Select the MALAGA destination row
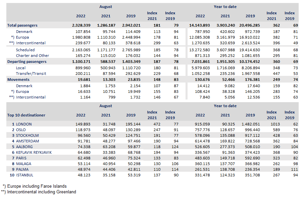This screenshot has height=198, width=302. [24, 164]
